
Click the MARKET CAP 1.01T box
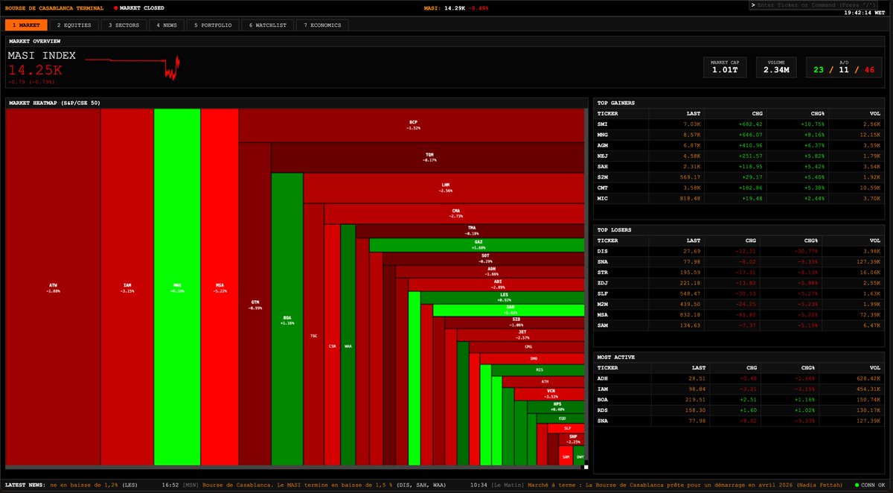724,67
